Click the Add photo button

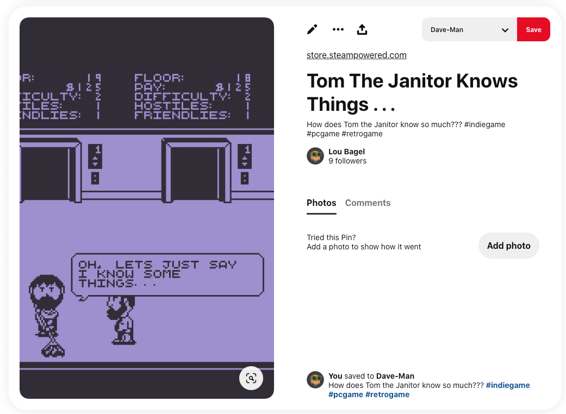point(508,246)
